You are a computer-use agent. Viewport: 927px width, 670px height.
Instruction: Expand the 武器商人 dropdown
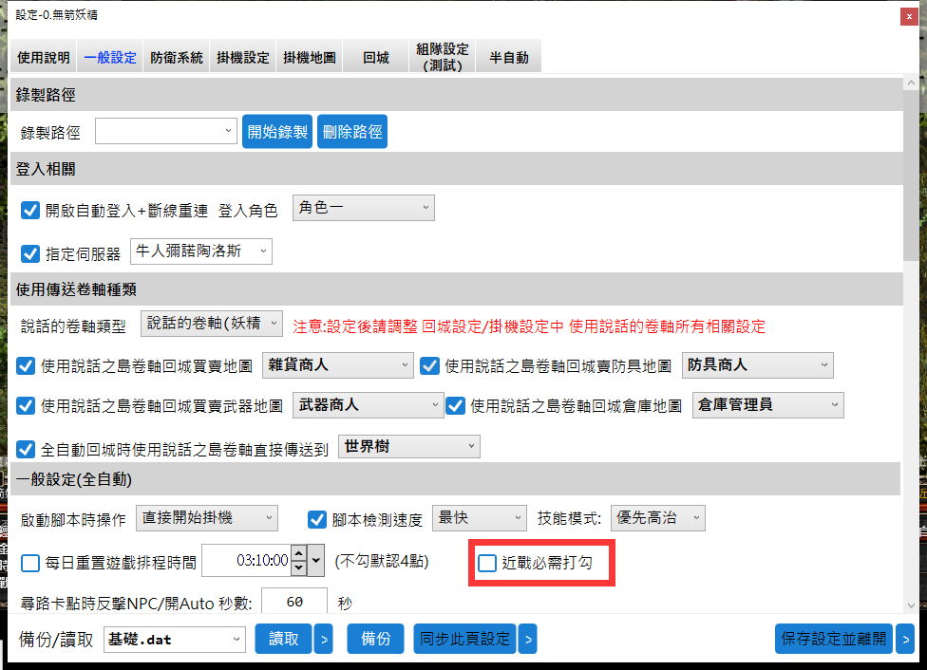click(369, 405)
